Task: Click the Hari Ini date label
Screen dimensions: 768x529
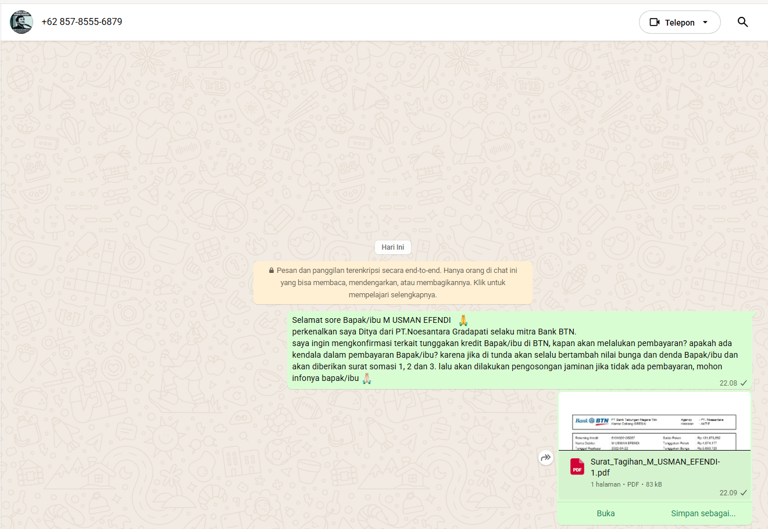Action: (x=393, y=247)
